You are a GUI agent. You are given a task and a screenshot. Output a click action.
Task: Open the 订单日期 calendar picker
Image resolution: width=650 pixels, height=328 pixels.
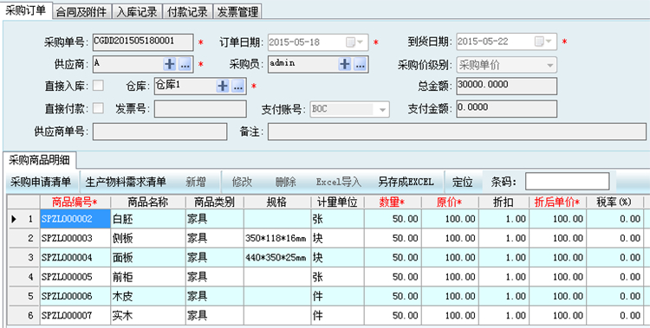[354, 42]
